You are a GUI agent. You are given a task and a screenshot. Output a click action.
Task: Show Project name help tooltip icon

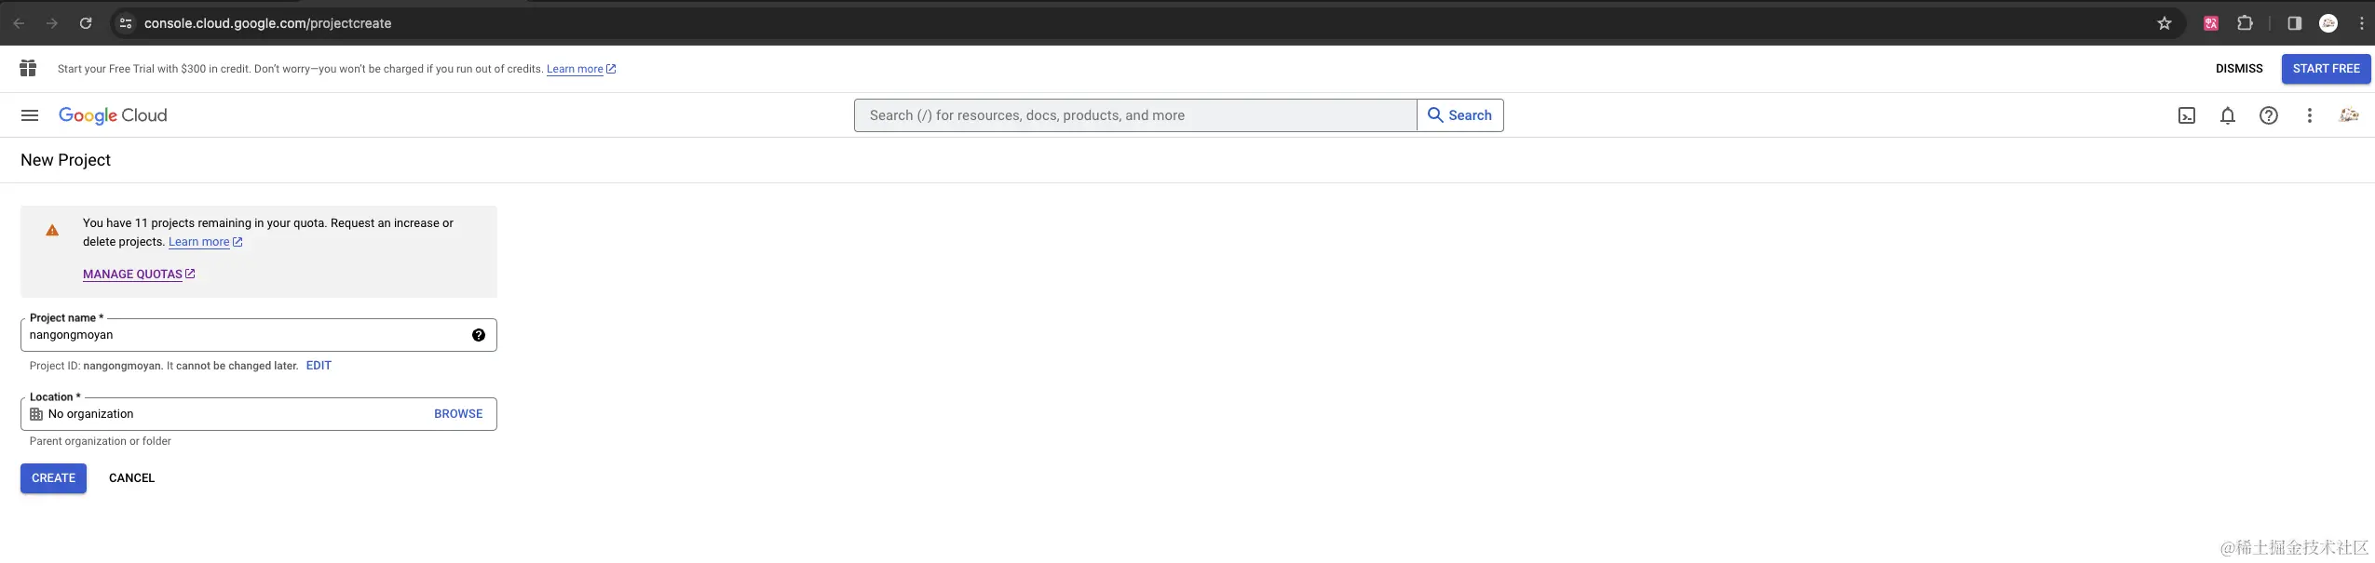click(479, 335)
